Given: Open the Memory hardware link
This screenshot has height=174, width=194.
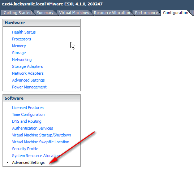Looking at the screenshot, I should [x=19, y=46].
